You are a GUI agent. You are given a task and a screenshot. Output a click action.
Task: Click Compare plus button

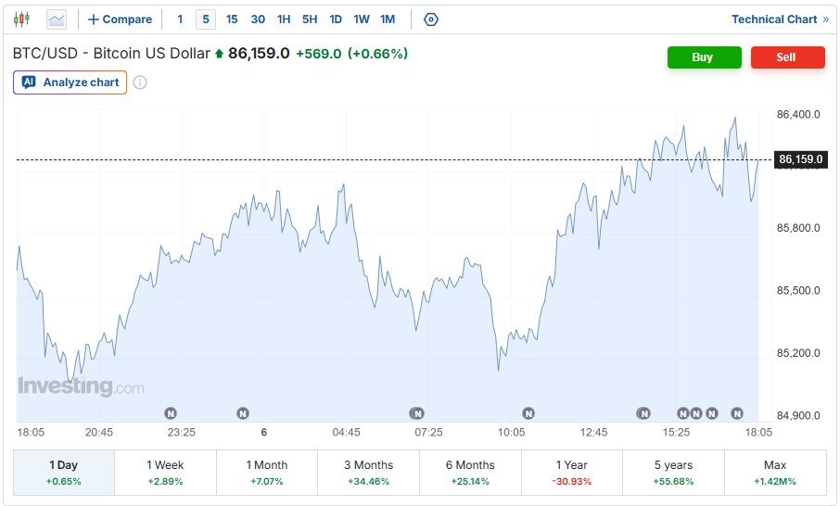click(120, 19)
